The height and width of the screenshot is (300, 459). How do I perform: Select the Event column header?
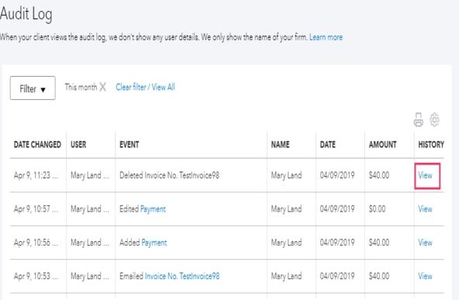pyautogui.click(x=129, y=145)
